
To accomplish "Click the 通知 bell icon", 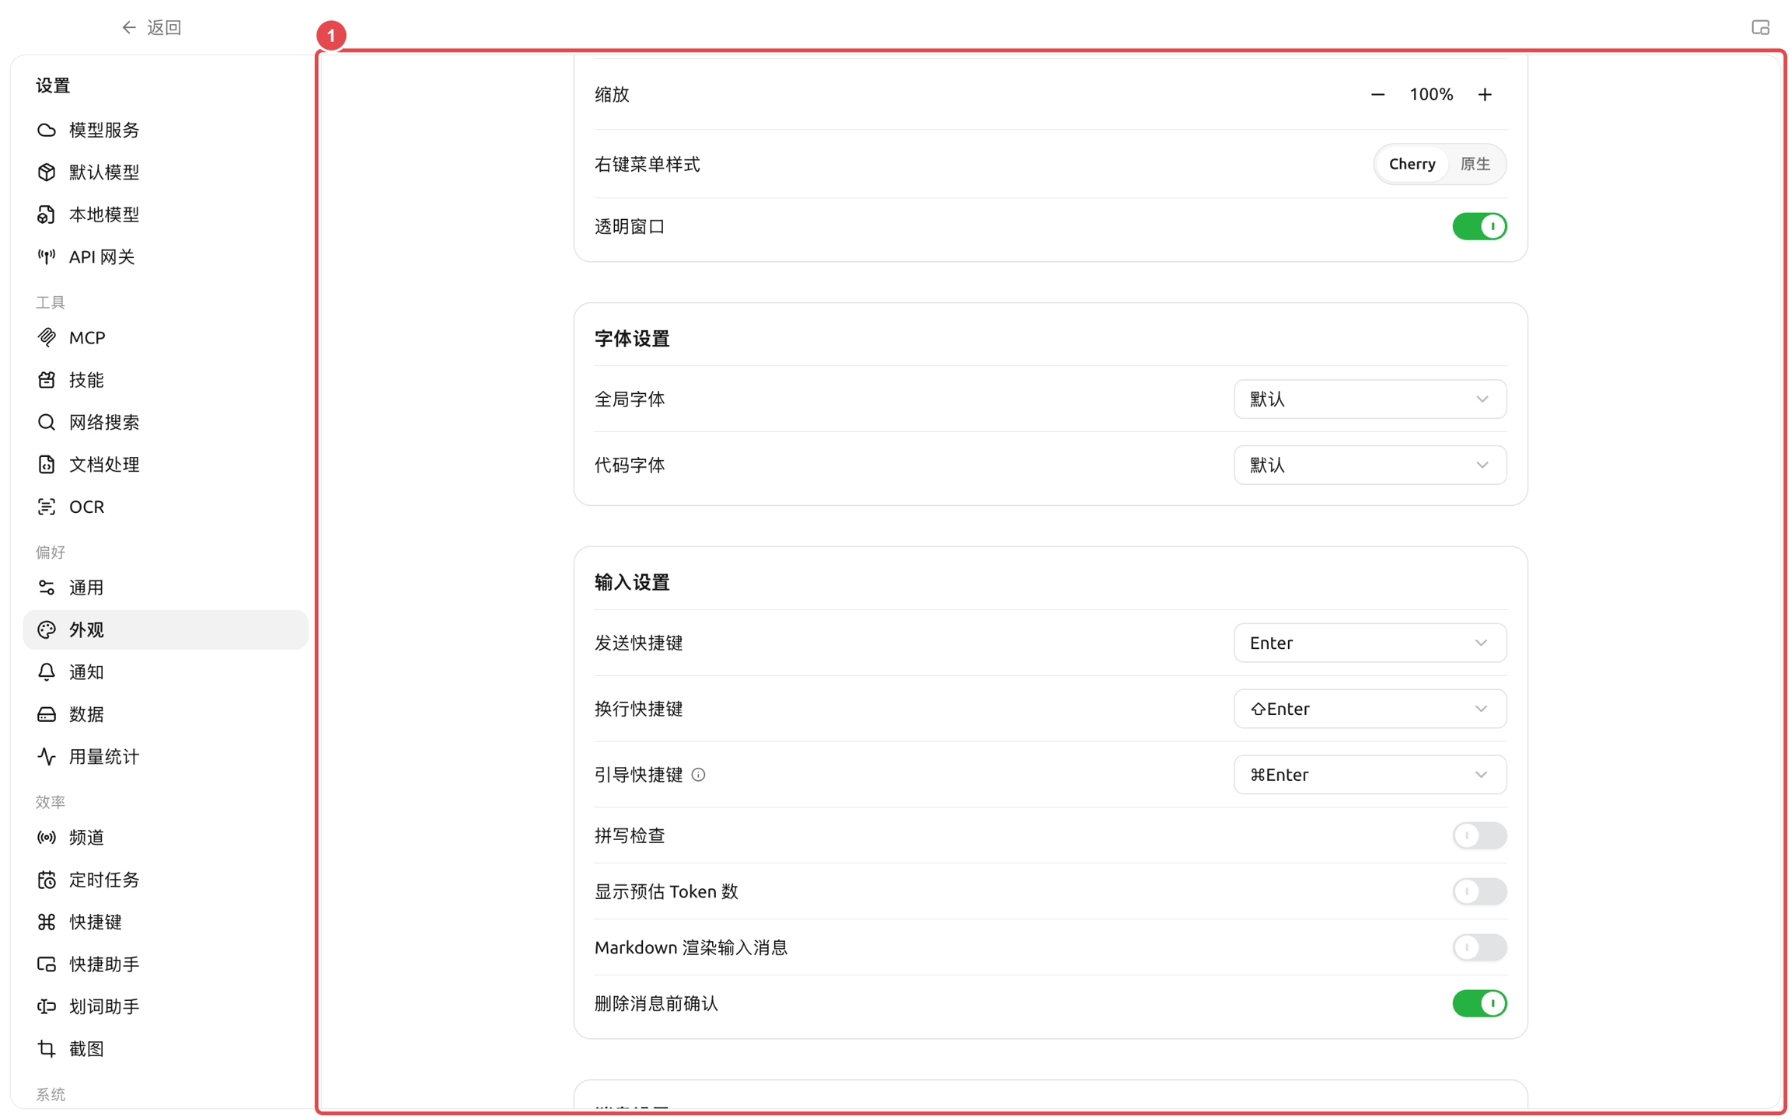I will pyautogui.click(x=47, y=672).
